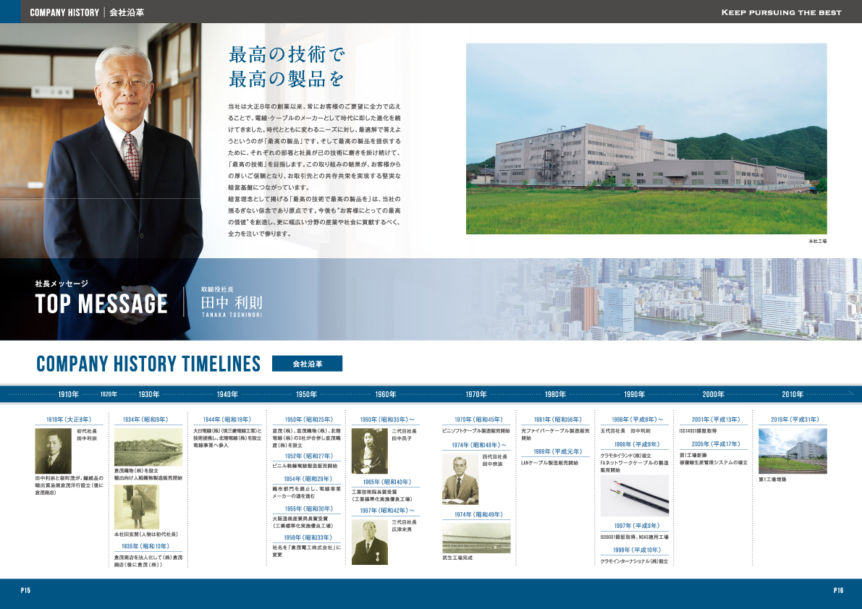Click the 1965年（昭和40年） entry heading
Screen dimensions: 862x609
[x=387, y=482]
